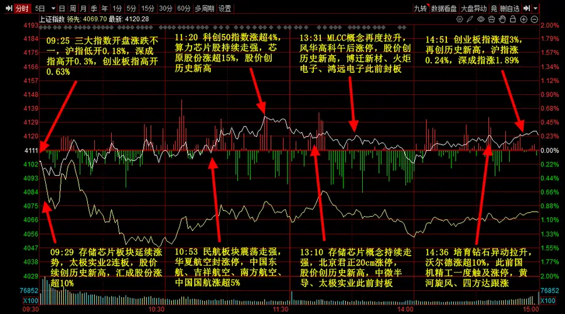
Task: Select the 5日 period tab
Action: 40,8
